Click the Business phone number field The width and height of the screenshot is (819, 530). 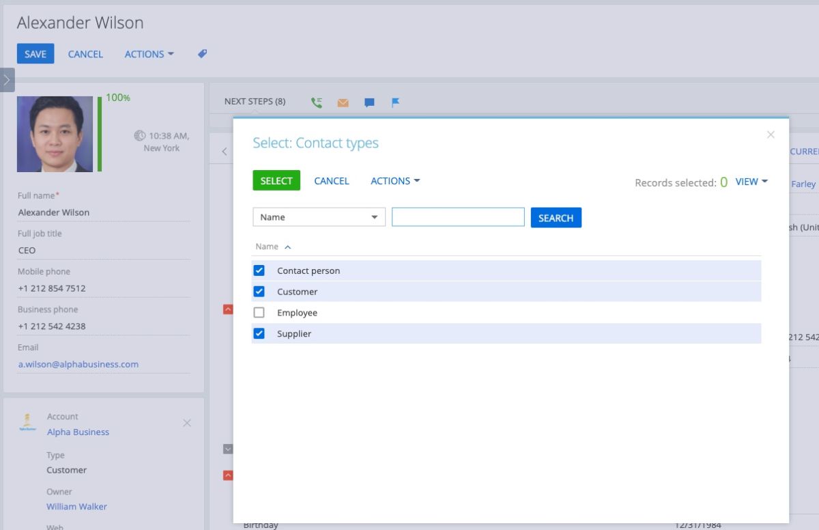pyautogui.click(x=104, y=326)
